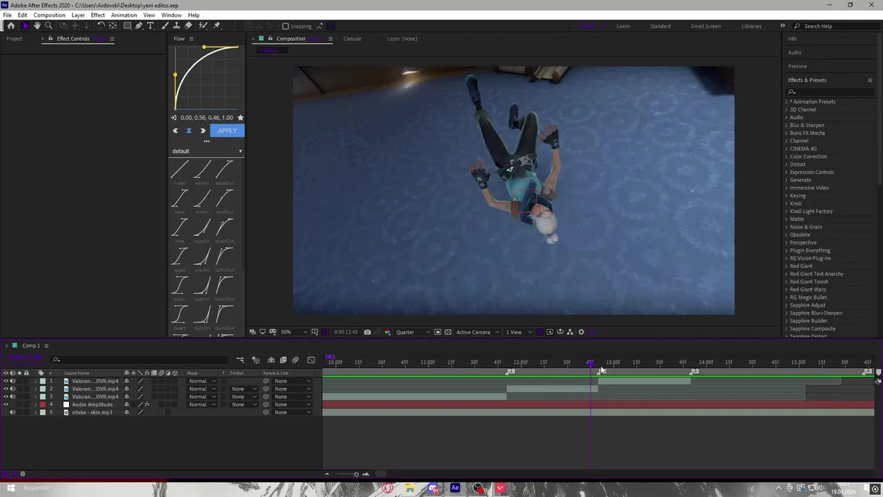Image resolution: width=883 pixels, height=497 pixels.
Task: Open blending mode dropdown for layer 1
Action: click(x=202, y=381)
